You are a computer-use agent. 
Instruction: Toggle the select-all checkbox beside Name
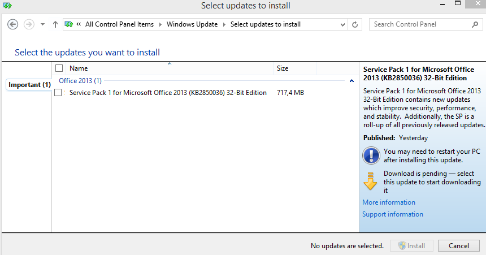(59, 68)
